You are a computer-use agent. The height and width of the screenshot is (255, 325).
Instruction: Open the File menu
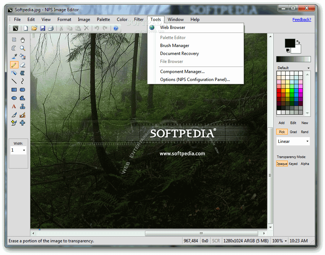click(17, 20)
